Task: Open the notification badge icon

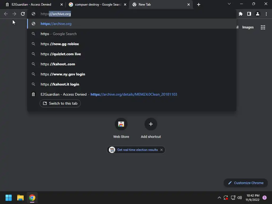Action: pos(265,198)
